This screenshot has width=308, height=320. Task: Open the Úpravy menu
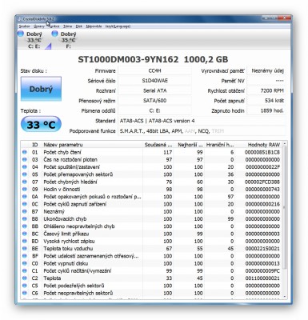tap(39, 26)
